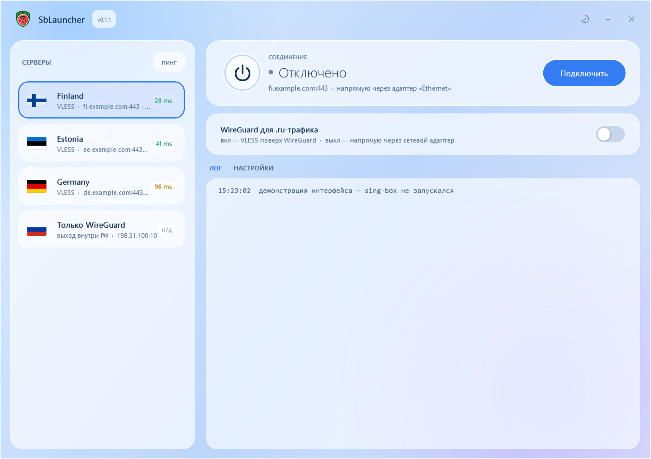The width and height of the screenshot is (651, 459).
Task: Click the Подключить button
Action: point(584,73)
